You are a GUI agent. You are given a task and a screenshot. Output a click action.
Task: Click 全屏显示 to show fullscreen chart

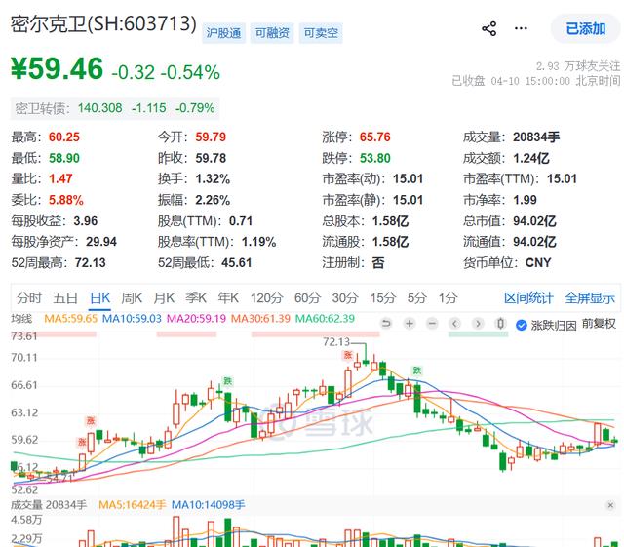point(590,297)
